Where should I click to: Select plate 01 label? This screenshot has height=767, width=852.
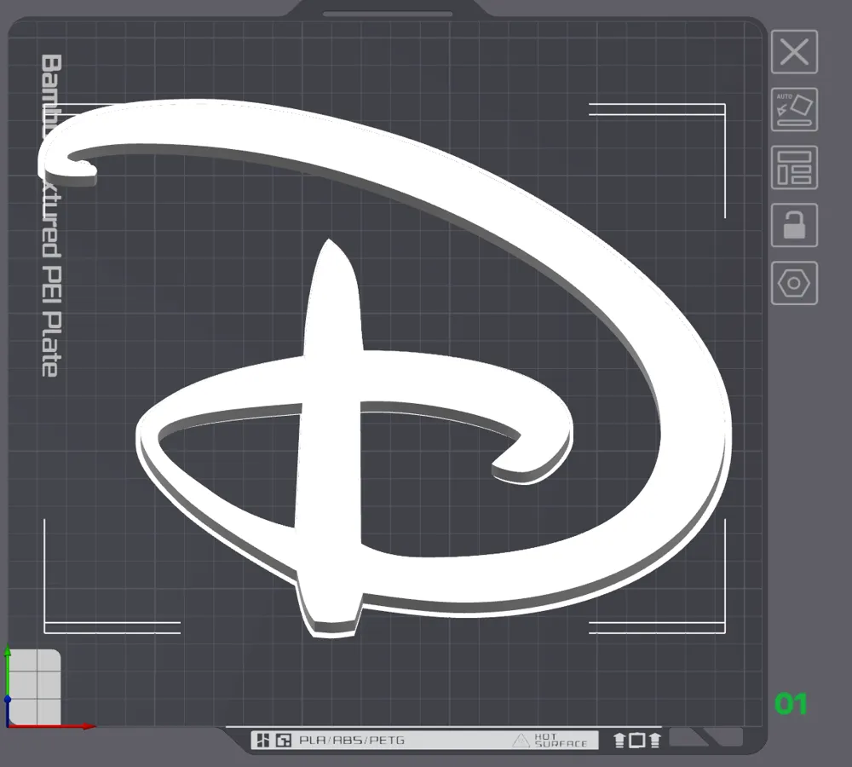coord(792,704)
